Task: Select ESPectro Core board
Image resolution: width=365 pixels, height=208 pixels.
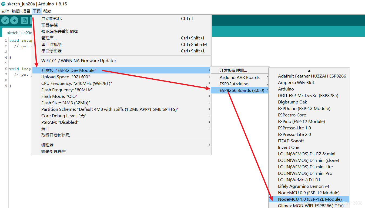Action: point(309,115)
